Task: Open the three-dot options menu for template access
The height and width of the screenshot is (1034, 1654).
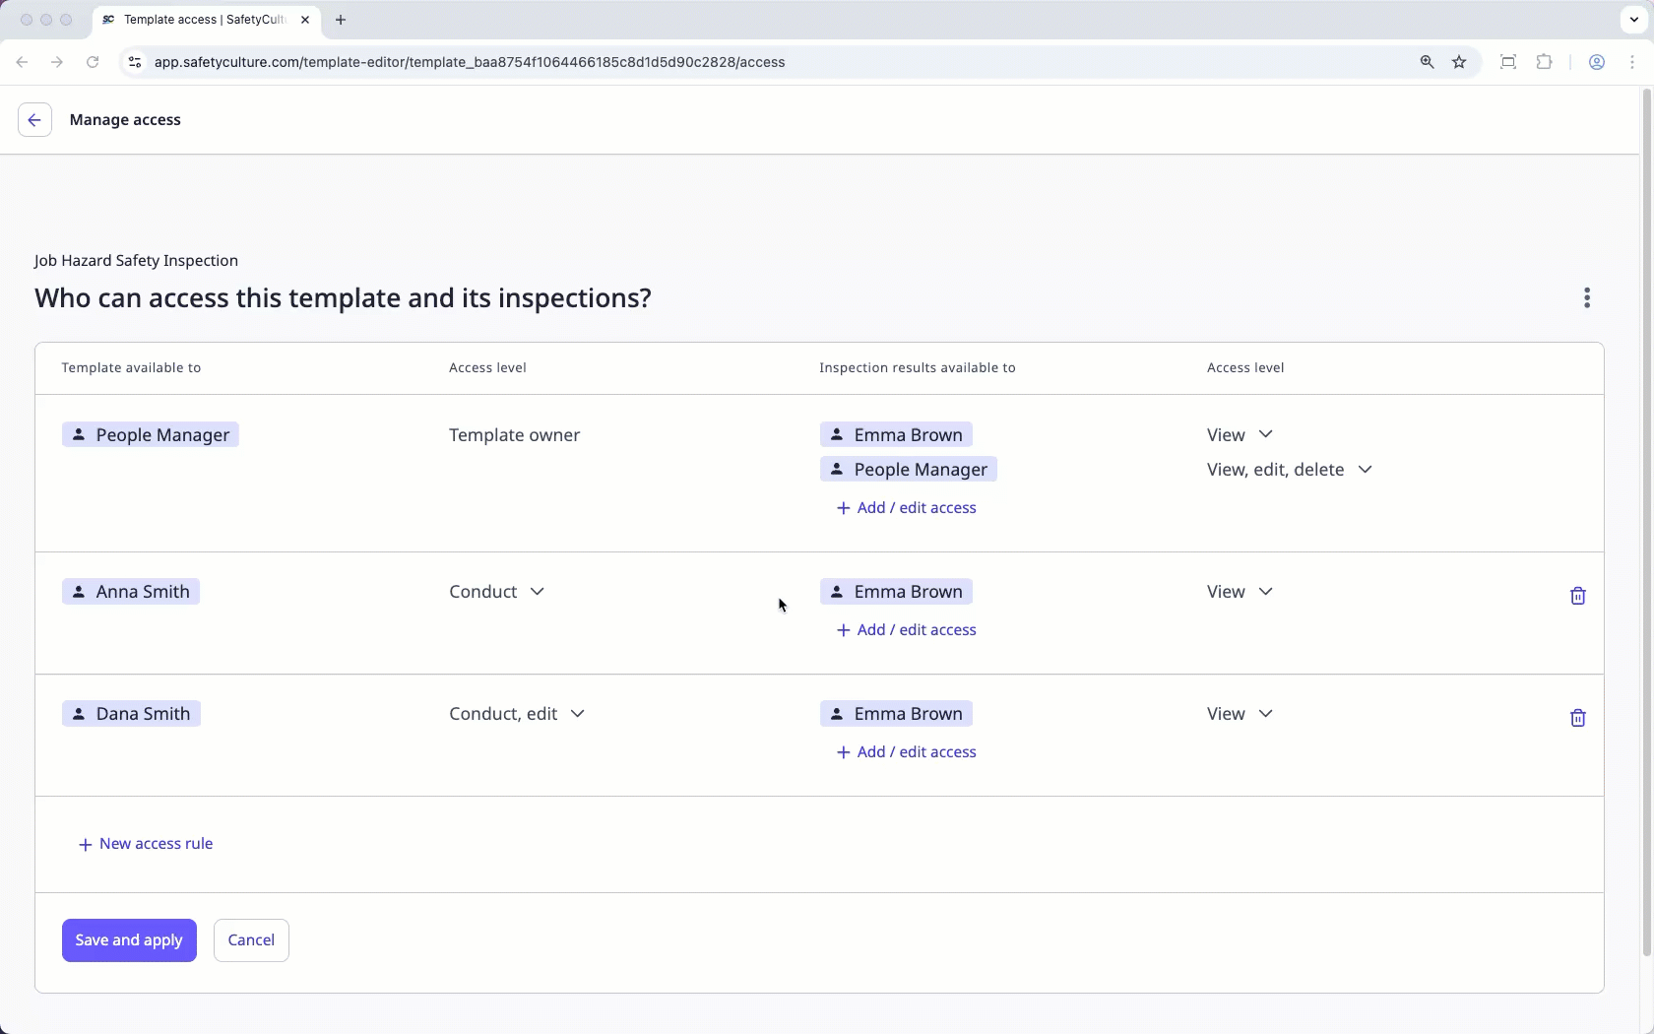Action: pyautogui.click(x=1586, y=298)
